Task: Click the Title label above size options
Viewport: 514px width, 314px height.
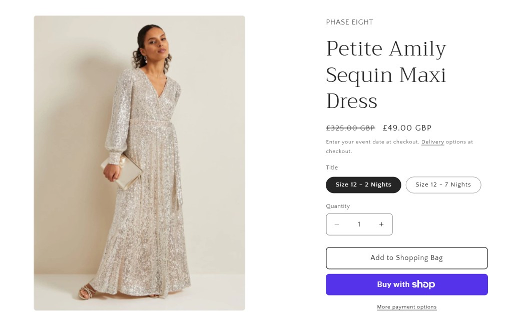Action: (x=332, y=167)
